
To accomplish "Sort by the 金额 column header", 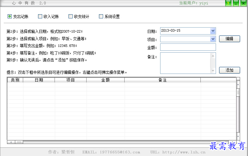I will pyautogui.click(x=106, y=80).
